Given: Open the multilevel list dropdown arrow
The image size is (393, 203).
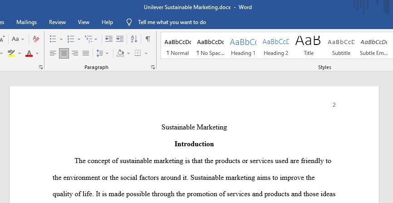Looking at the screenshot, I should [x=96, y=39].
